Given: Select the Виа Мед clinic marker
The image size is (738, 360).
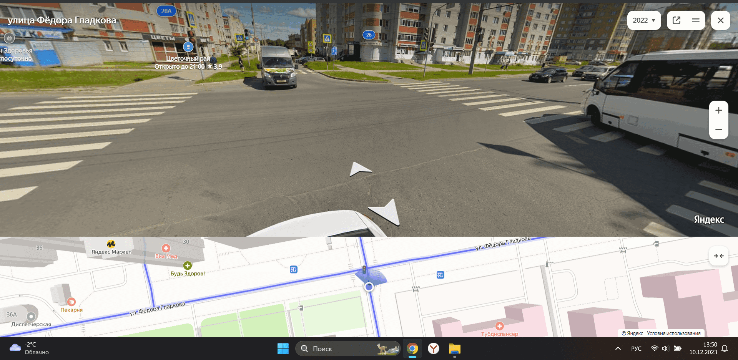Looking at the screenshot, I should click(x=166, y=249).
